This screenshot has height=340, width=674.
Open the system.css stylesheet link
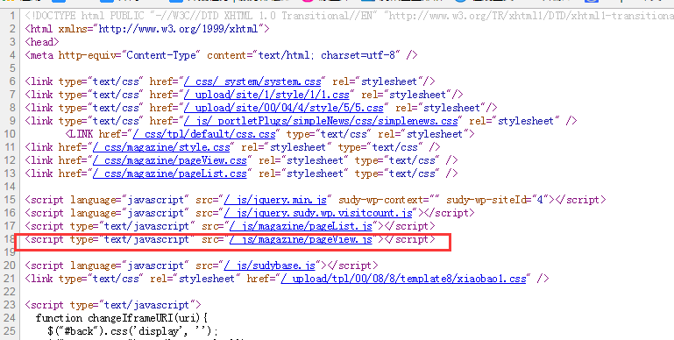coord(252,81)
